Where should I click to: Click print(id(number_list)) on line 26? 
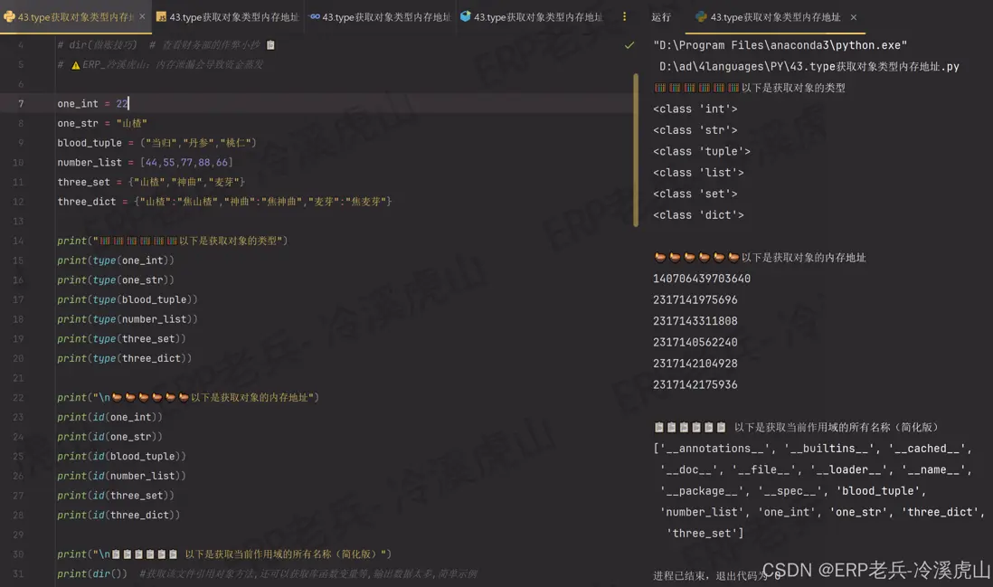point(121,476)
